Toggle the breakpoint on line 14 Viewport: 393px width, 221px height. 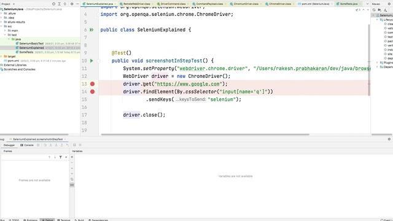click(92, 91)
